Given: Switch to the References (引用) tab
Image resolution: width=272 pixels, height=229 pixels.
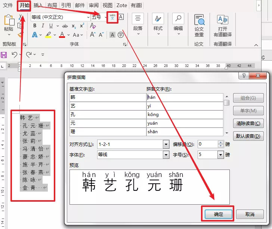Looking at the screenshot, I should (x=66, y=5).
